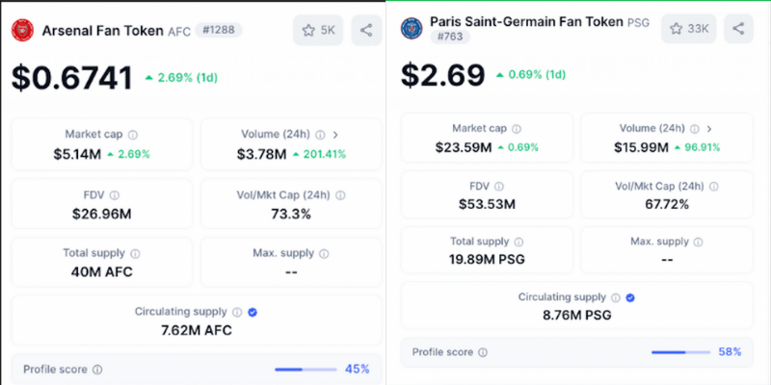Expand PSG Volume (24h) chevron arrow
This screenshot has height=385, width=771.
709,128
